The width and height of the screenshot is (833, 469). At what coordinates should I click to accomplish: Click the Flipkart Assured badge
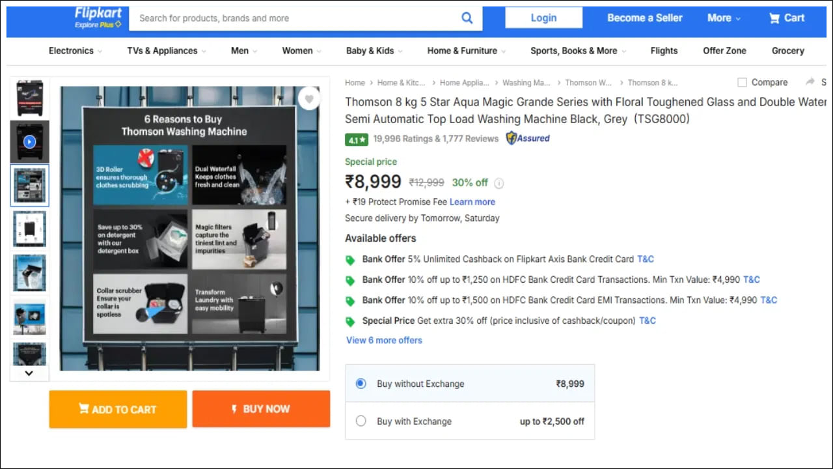point(528,138)
